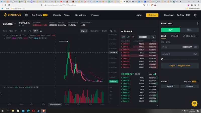Show both bids and asks view

point(123,37)
